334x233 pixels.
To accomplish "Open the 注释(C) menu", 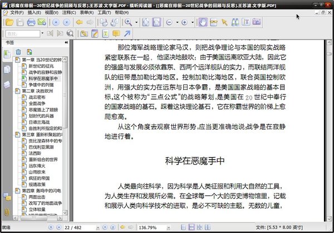I will pyautogui.click(x=69, y=13).
